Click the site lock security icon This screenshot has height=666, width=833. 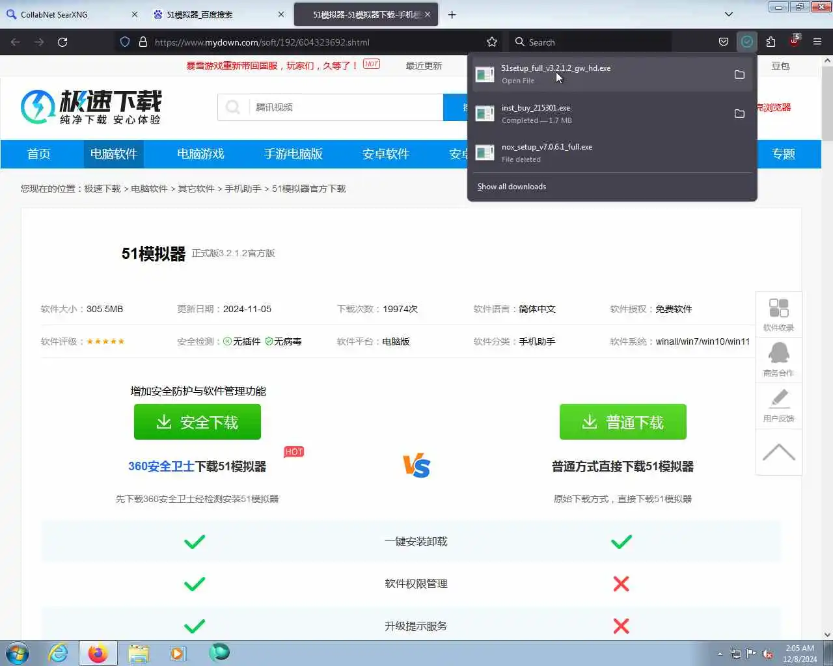[x=143, y=42]
